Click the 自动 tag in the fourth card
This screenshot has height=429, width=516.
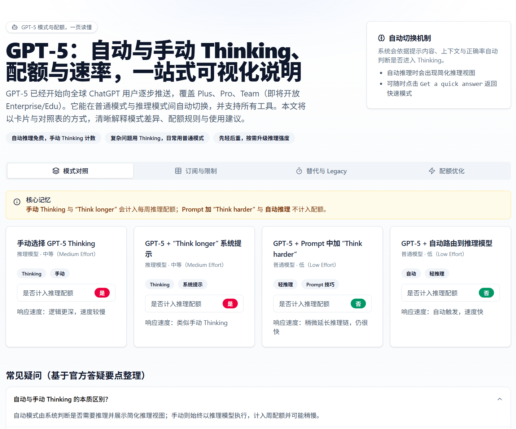pos(411,273)
